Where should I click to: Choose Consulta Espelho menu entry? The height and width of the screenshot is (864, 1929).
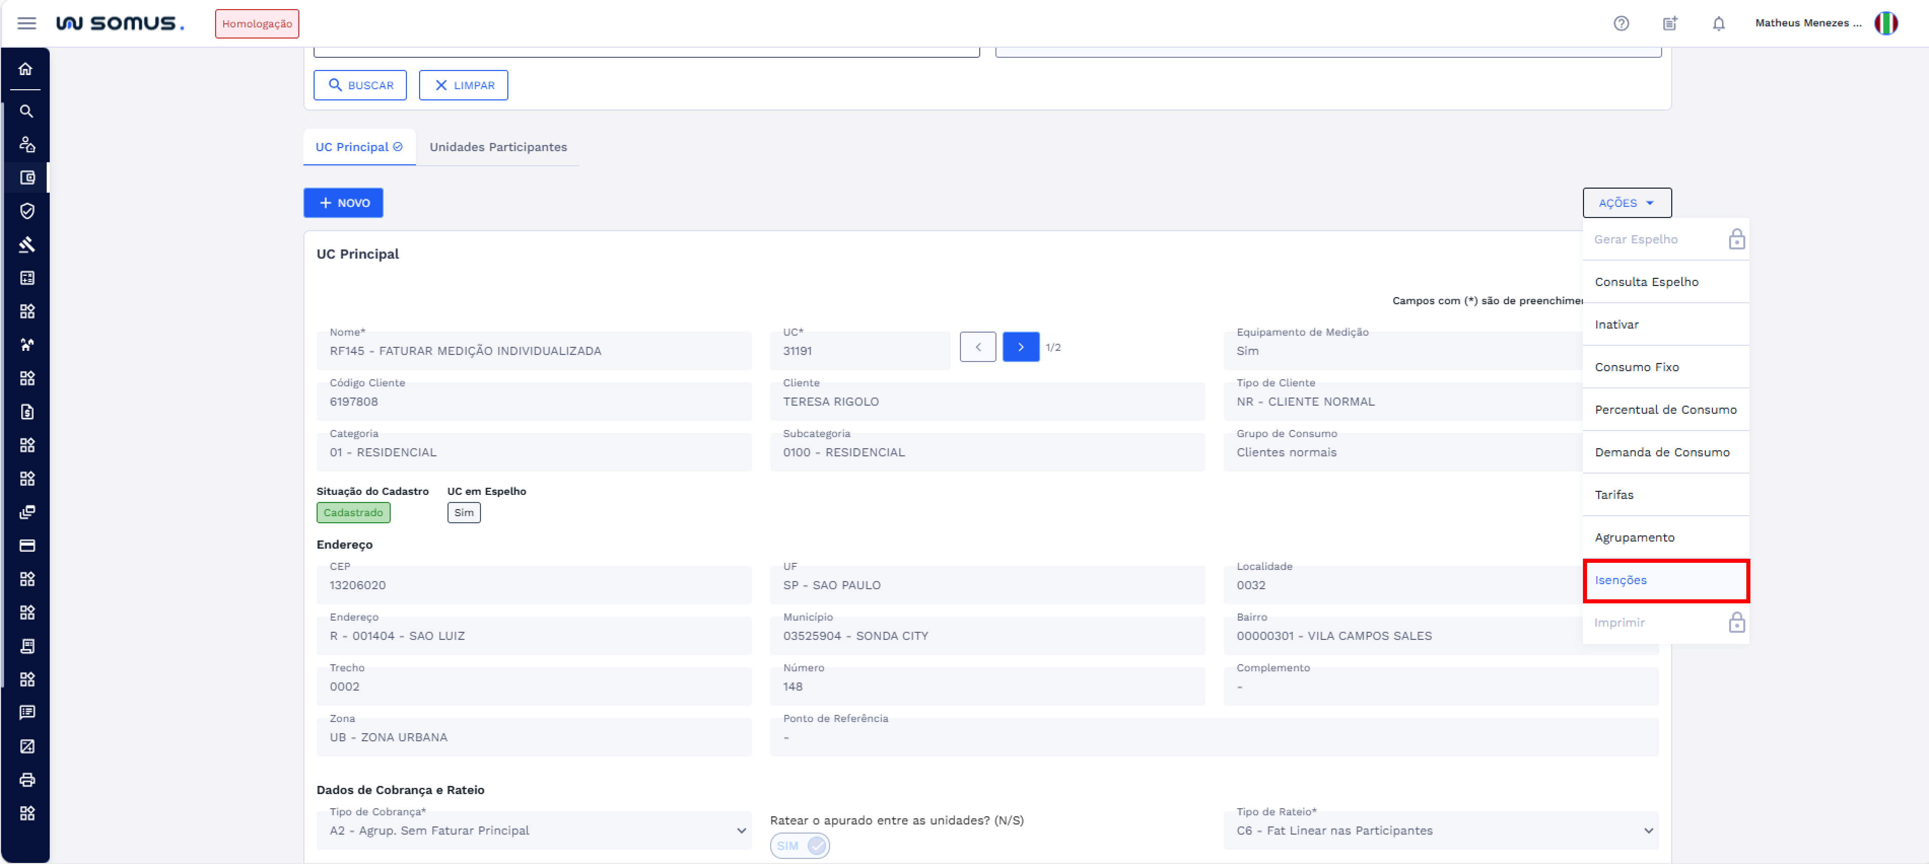[1646, 282]
